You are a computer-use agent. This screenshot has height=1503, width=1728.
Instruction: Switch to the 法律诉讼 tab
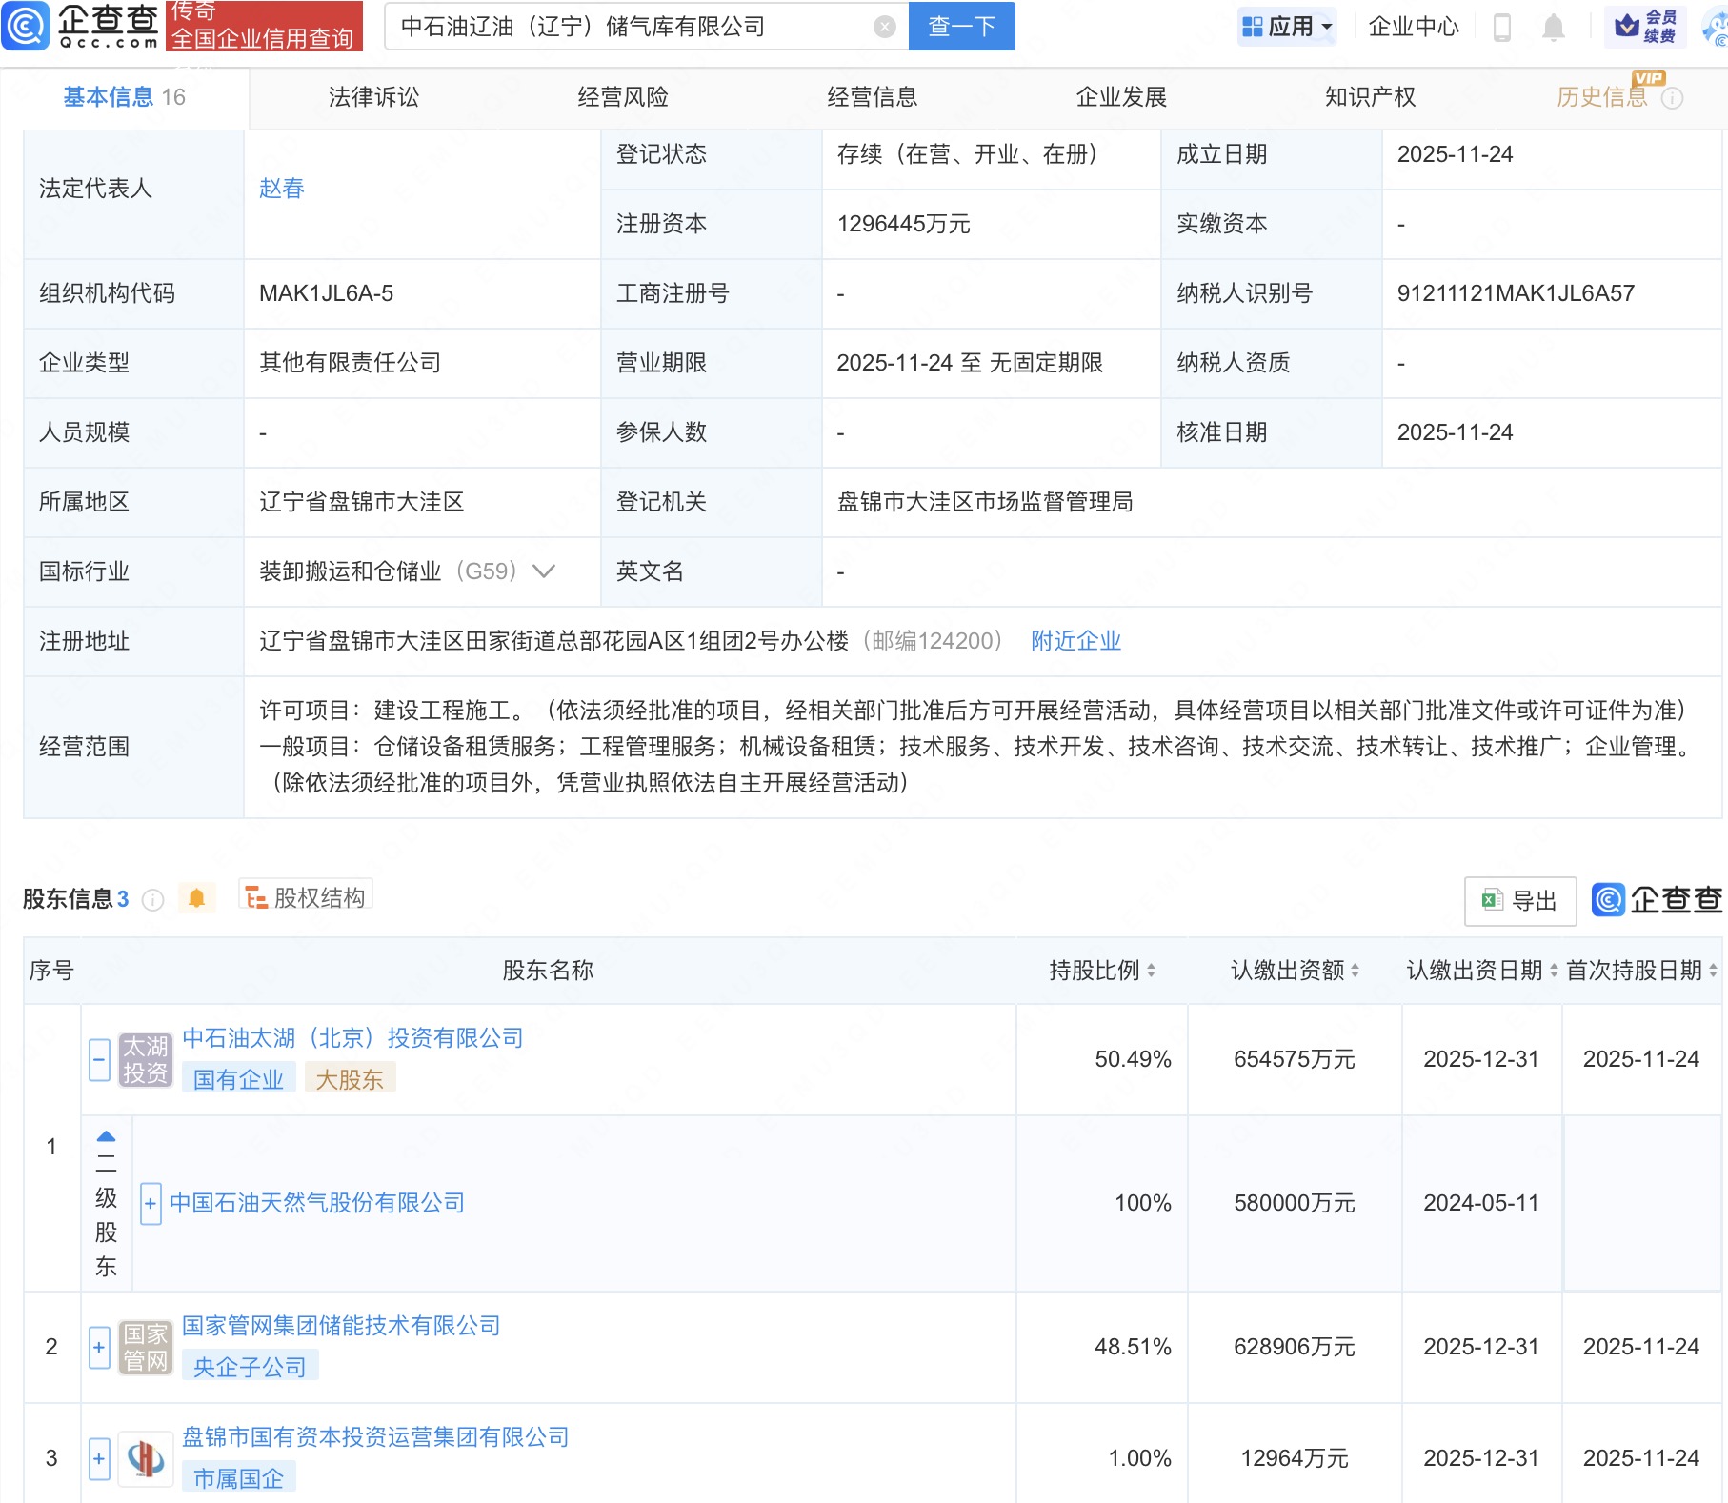pos(373,97)
